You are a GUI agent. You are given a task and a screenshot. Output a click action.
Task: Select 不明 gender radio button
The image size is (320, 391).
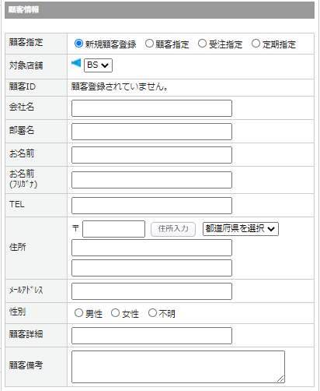pos(152,313)
